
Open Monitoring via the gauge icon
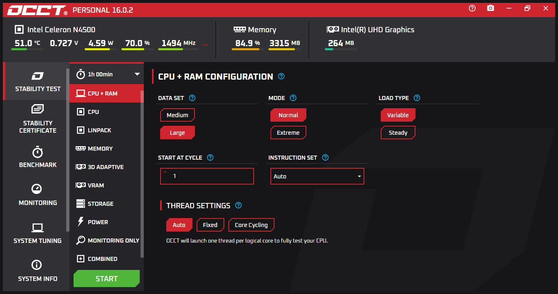38,189
